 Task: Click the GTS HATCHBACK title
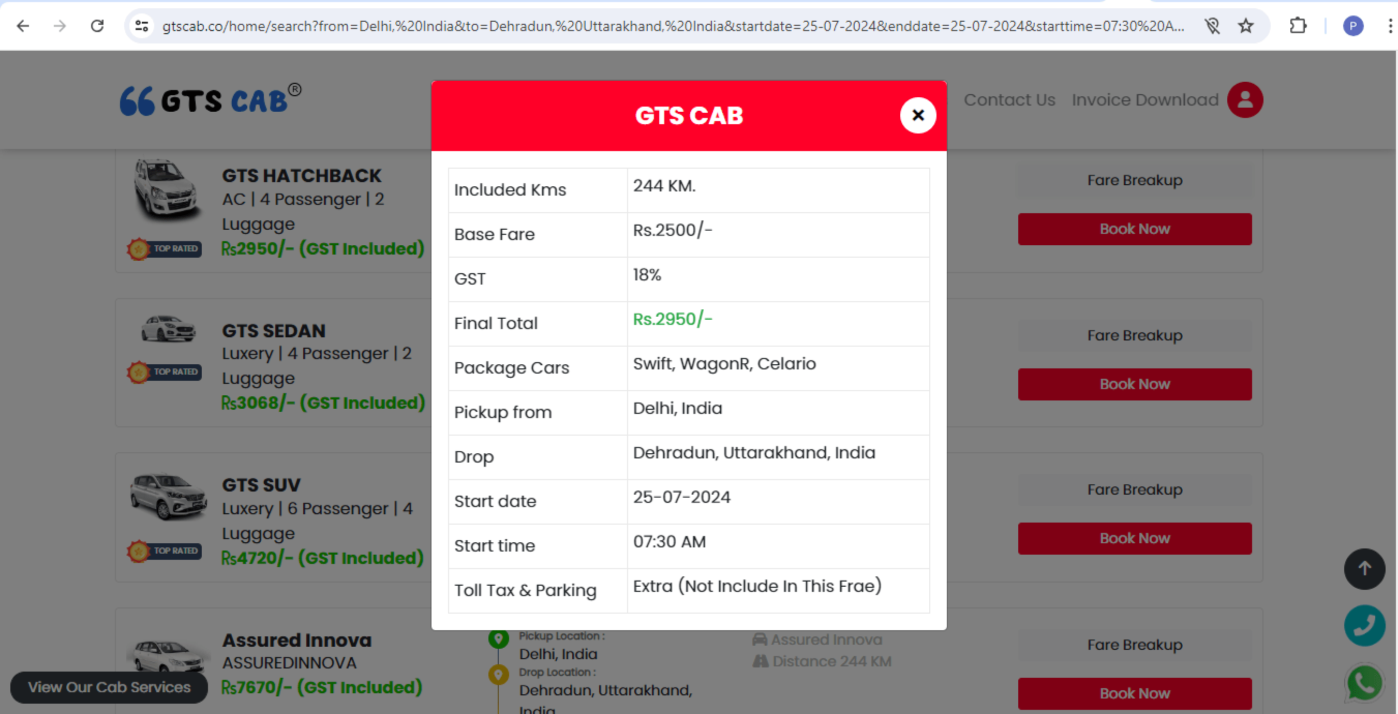click(x=301, y=176)
